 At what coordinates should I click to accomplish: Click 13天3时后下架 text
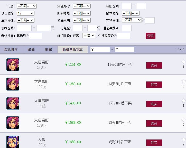coord(120,84)
